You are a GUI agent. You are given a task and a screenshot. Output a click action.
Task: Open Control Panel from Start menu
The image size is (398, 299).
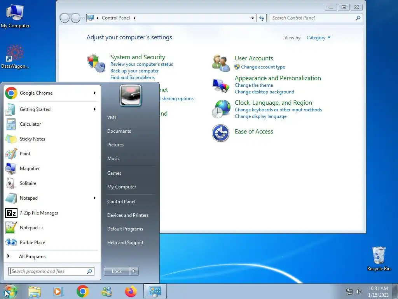coord(121,202)
